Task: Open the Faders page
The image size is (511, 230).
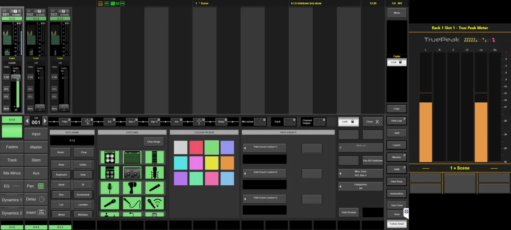Action: click(12, 147)
